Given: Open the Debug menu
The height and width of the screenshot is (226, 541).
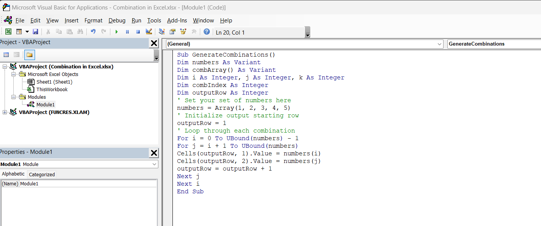Looking at the screenshot, I should tap(117, 21).
